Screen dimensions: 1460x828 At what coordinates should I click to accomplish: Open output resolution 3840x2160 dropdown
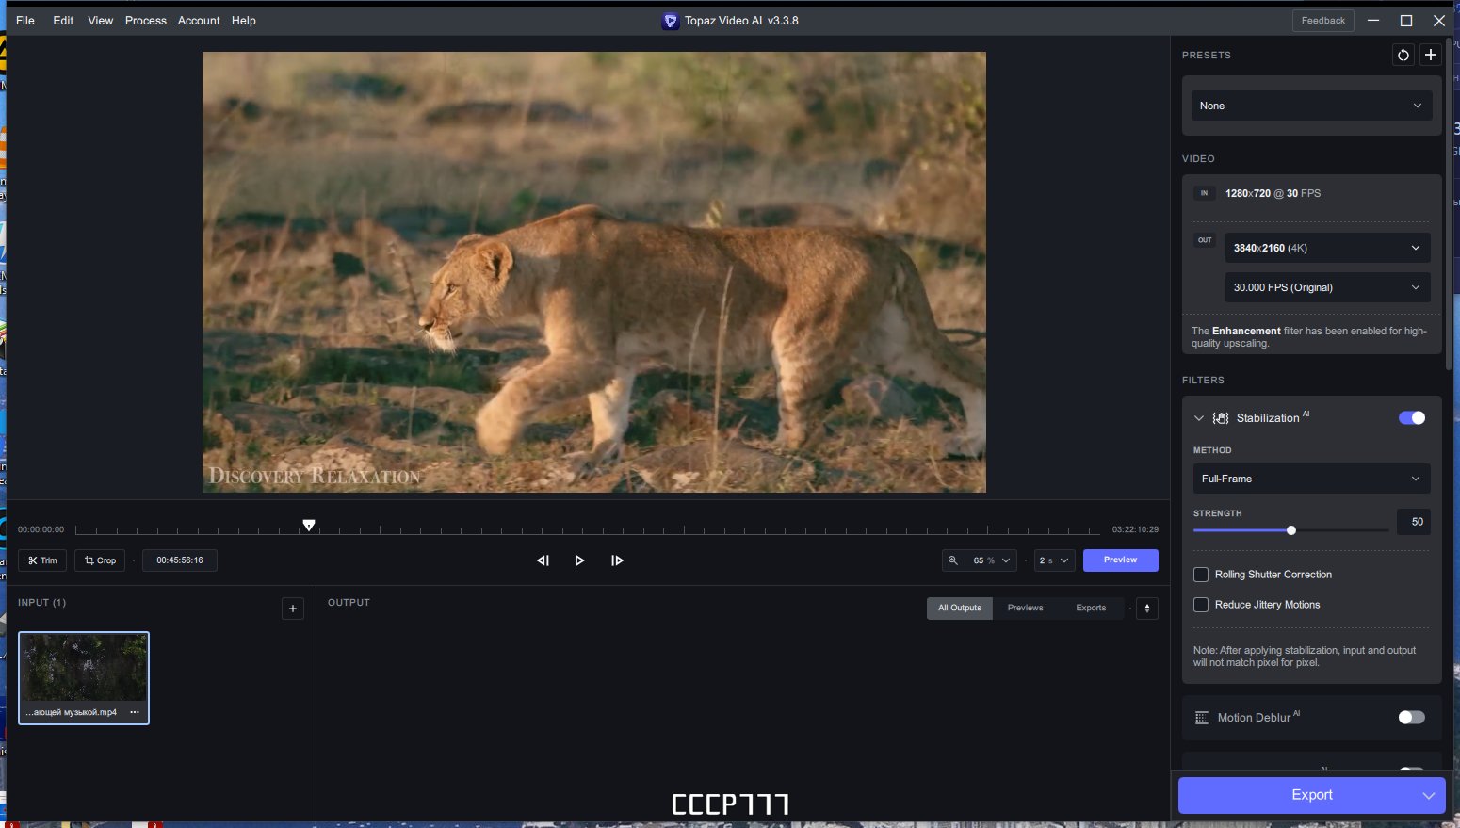pos(1327,248)
